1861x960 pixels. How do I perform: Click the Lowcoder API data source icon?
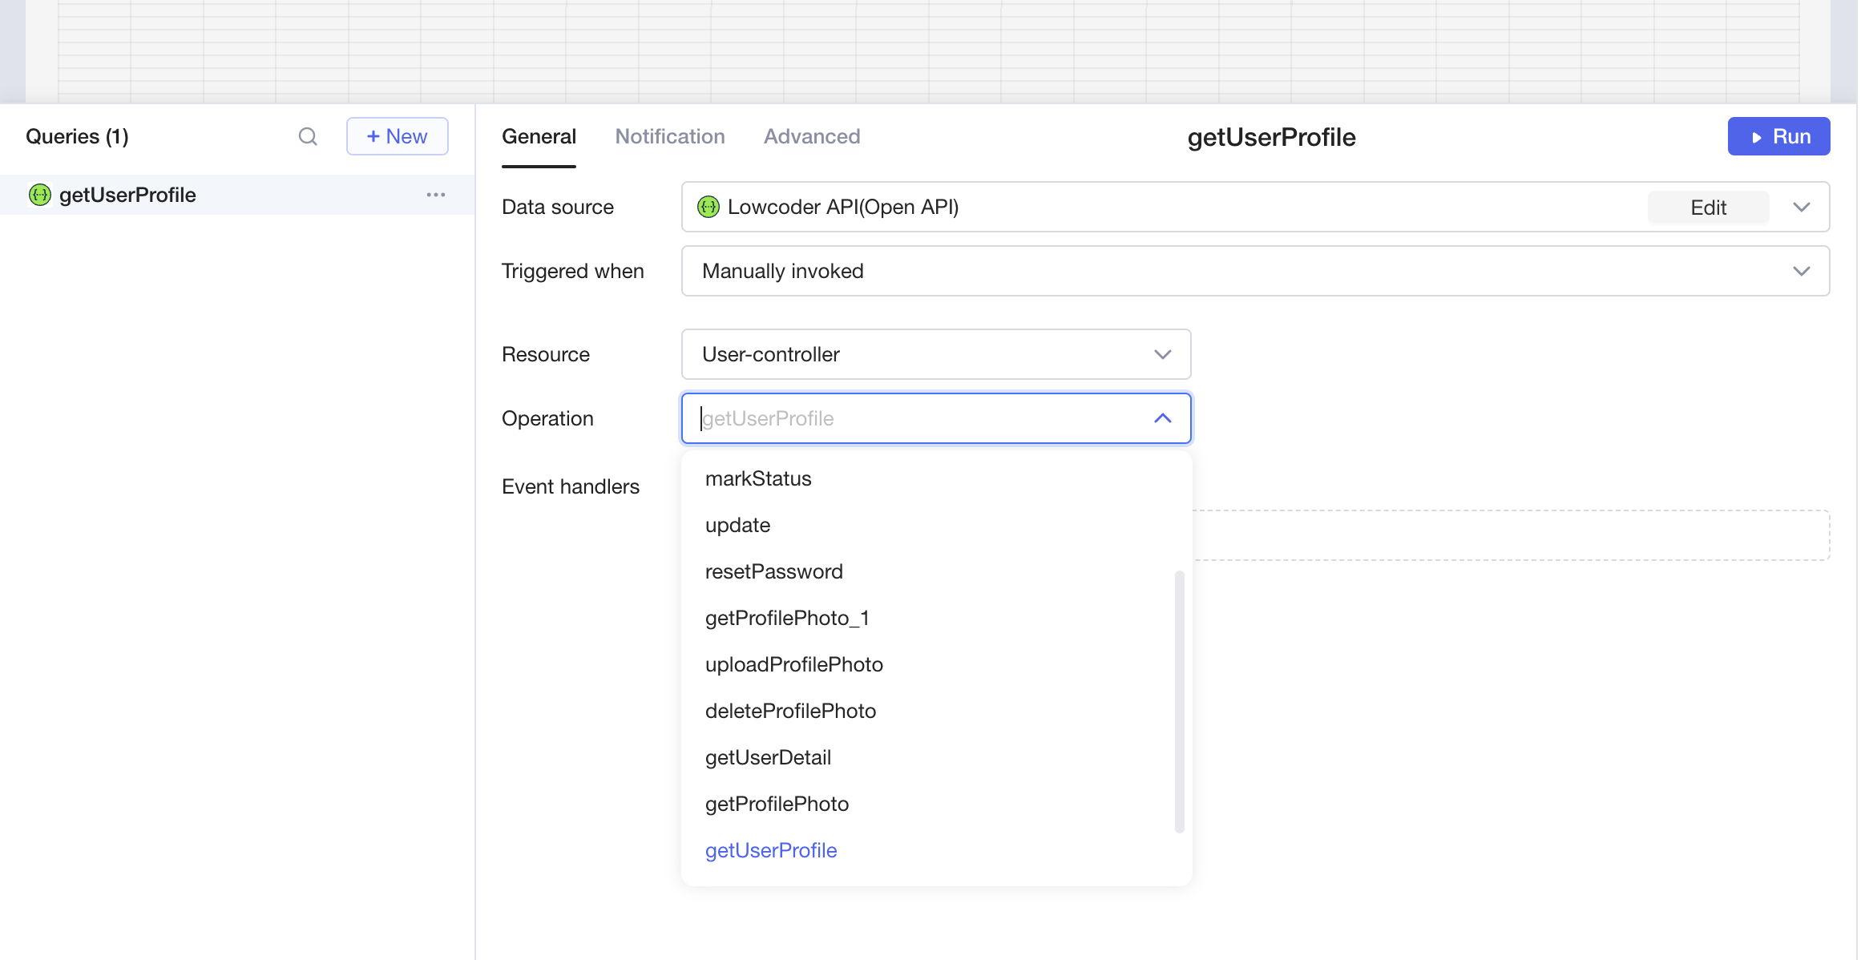tap(708, 207)
